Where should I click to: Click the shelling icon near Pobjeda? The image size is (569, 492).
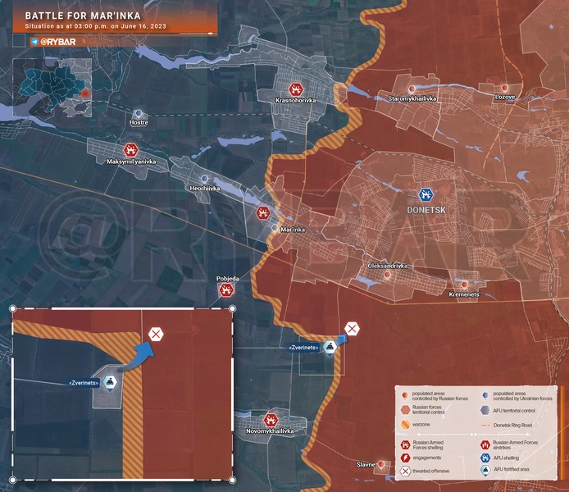coord(226,289)
